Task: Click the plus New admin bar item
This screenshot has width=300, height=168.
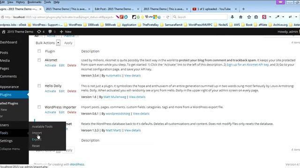Action: tap(66, 32)
